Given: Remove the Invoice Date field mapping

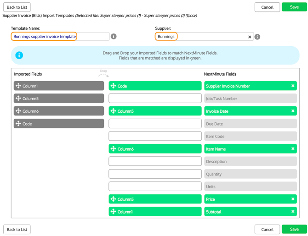Looking at the screenshot, I should pos(293,111).
